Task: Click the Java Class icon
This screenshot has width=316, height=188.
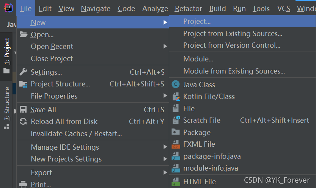Action: pyautogui.click(x=176, y=85)
